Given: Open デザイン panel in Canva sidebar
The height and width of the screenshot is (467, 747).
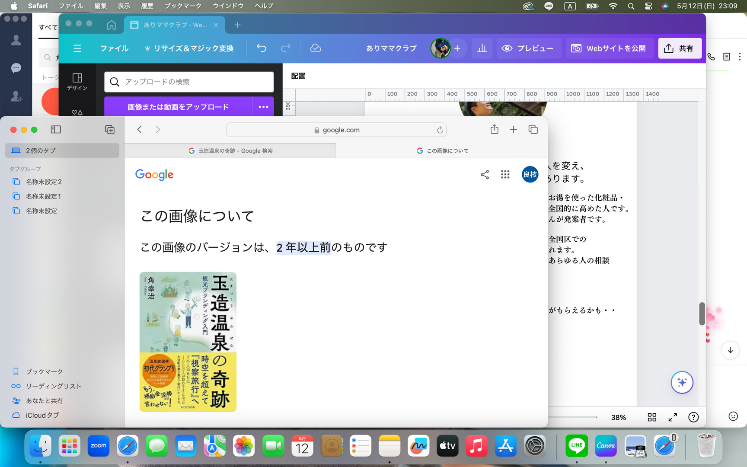Looking at the screenshot, I should click(77, 82).
